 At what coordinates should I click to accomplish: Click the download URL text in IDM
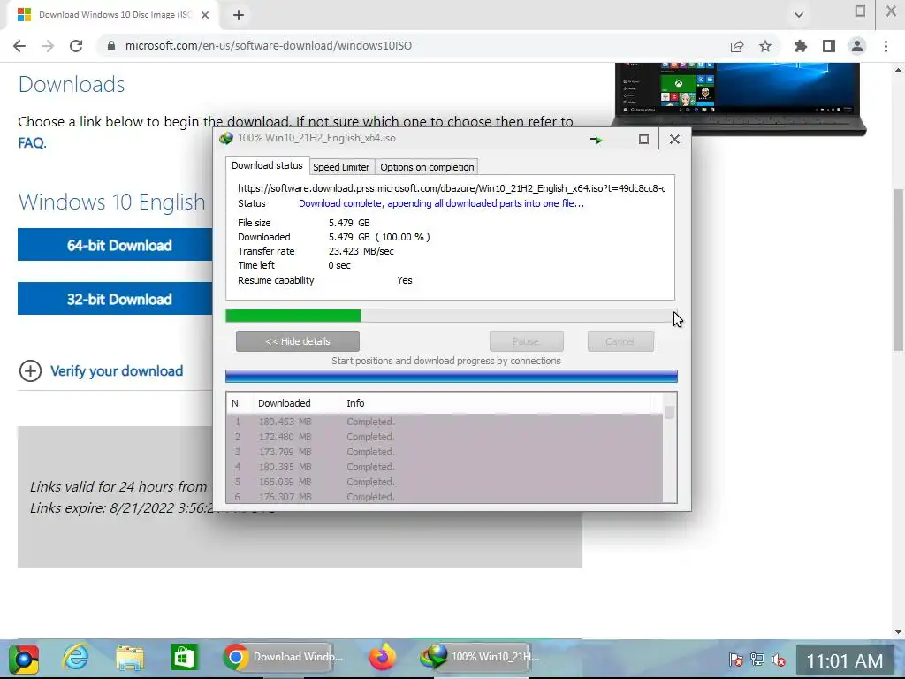point(452,188)
